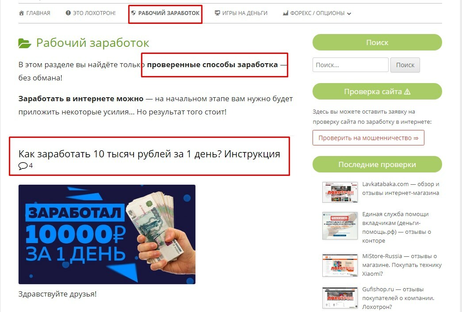Image resolution: width=462 pixels, height=312 pixels.
Task: Click the monitor icon beside Игры на деньги
Action: (218, 13)
